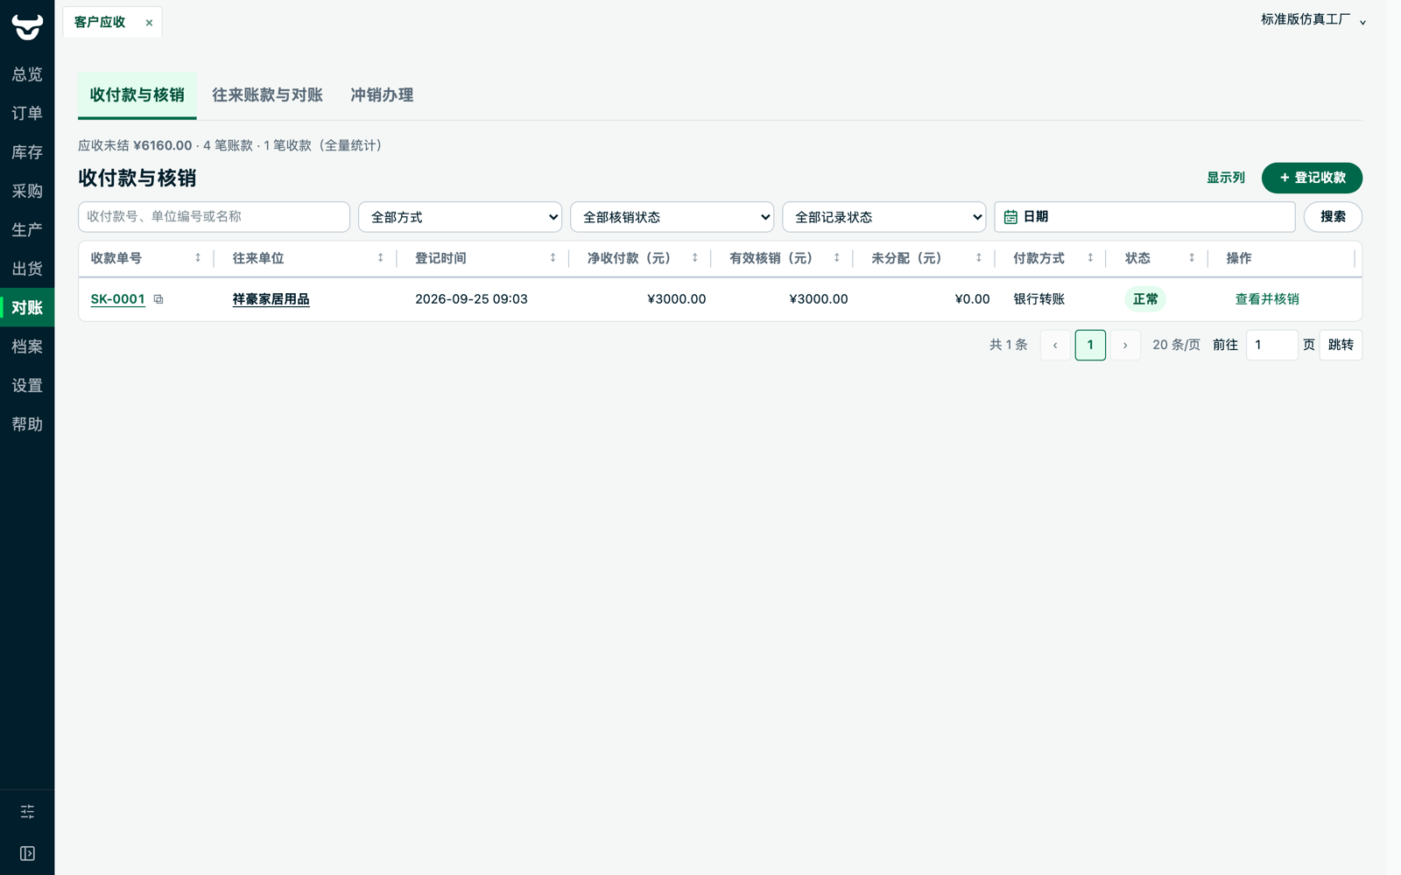
Task: Click the bull logo icon in sidebar
Action: (x=27, y=27)
